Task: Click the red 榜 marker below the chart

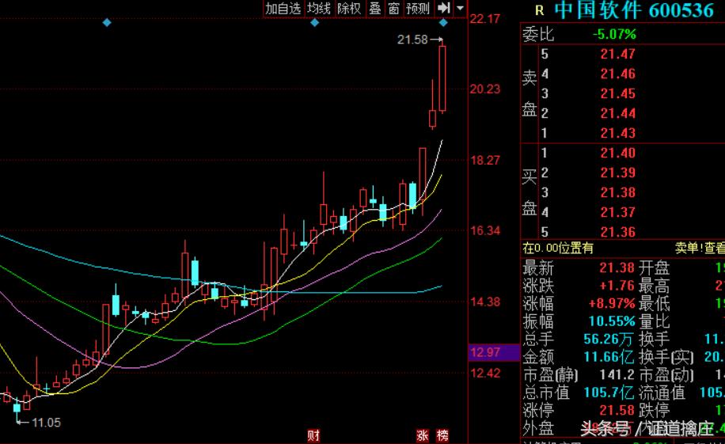Action: tap(442, 435)
